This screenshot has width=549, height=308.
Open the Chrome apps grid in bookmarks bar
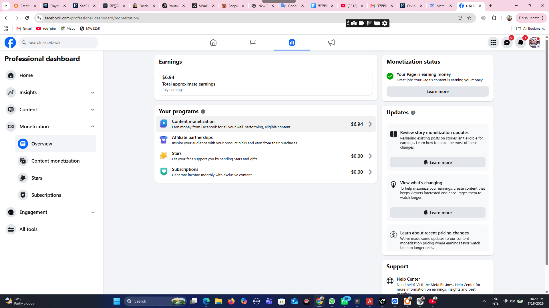click(x=6, y=29)
